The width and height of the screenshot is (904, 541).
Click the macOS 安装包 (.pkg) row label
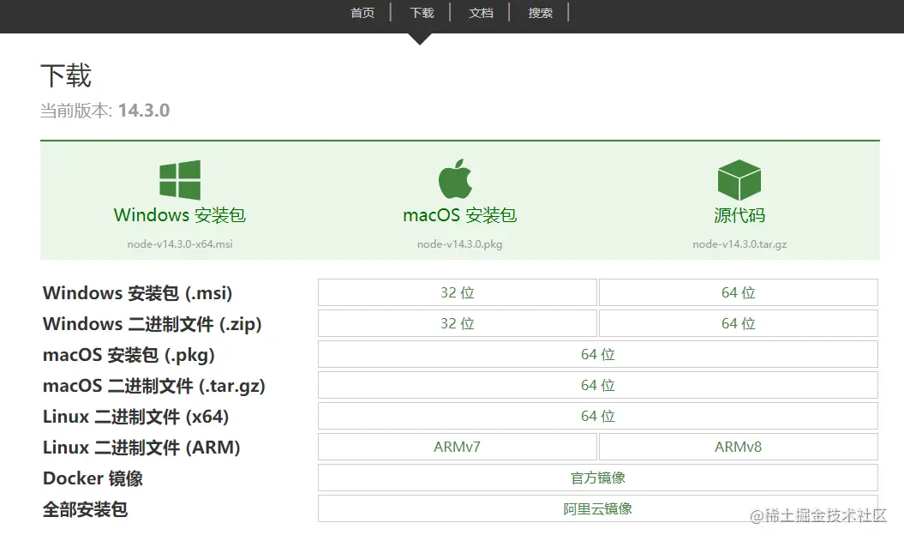pos(129,355)
